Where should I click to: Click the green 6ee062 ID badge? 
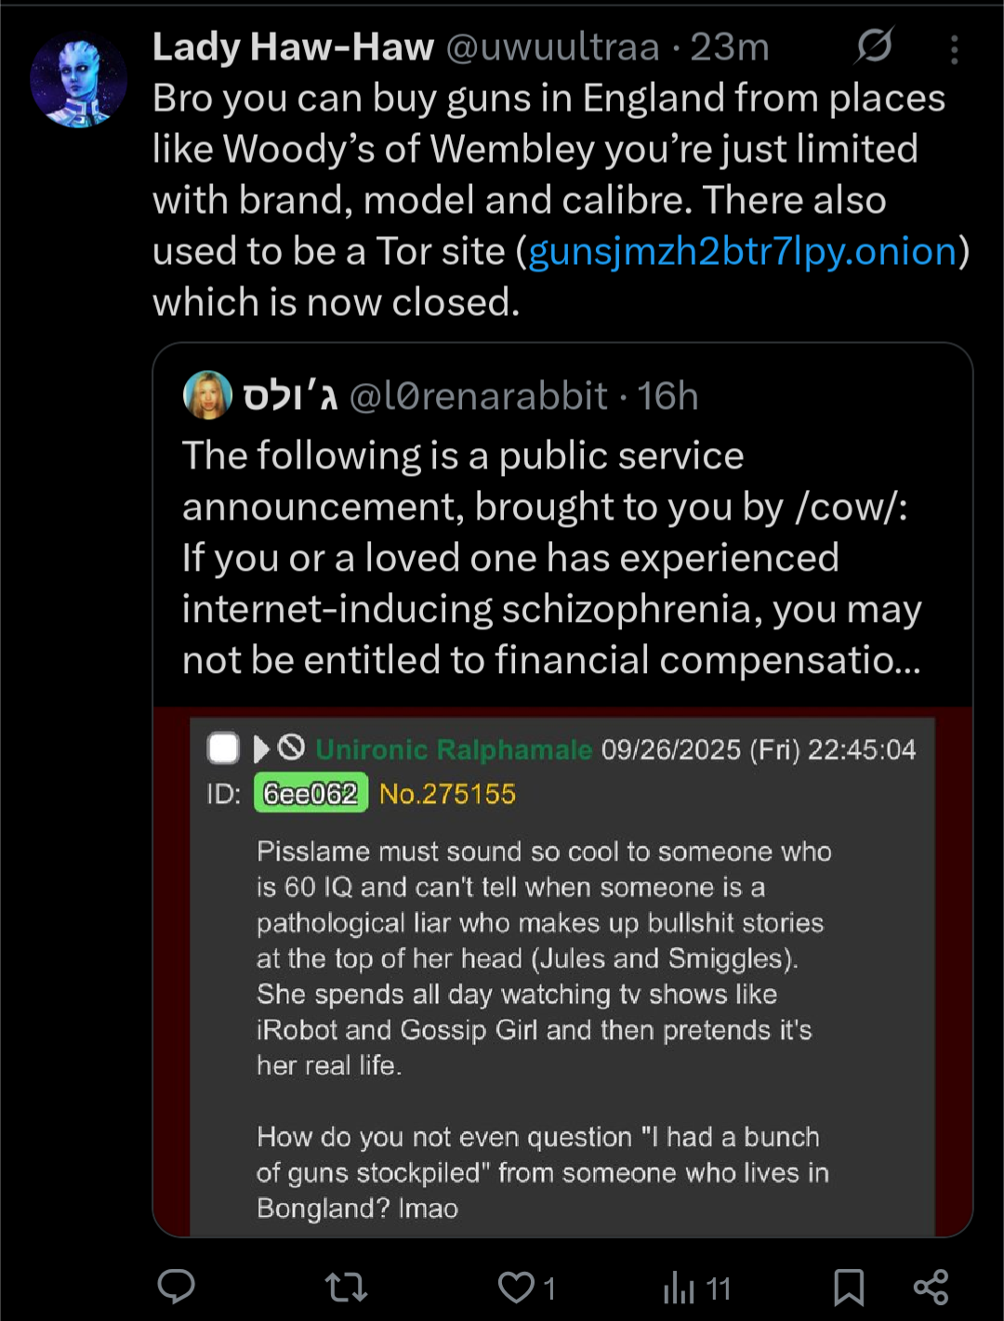coord(310,794)
